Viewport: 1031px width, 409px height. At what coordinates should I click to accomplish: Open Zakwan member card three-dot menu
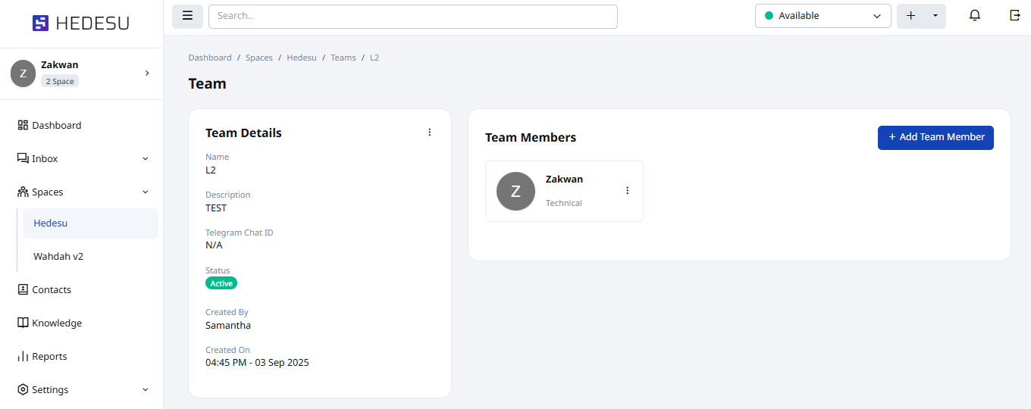coord(627,191)
